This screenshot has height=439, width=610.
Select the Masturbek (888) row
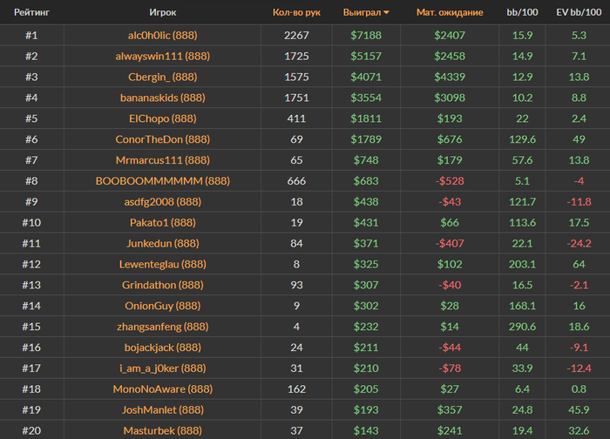tap(162, 430)
